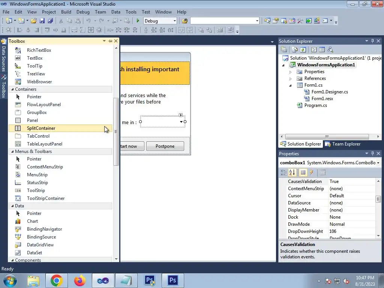Toggle Categorized view in Properties panel
Screen dimensions: 384x288
click(283, 172)
